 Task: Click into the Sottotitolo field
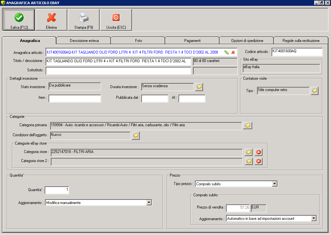[118, 71]
